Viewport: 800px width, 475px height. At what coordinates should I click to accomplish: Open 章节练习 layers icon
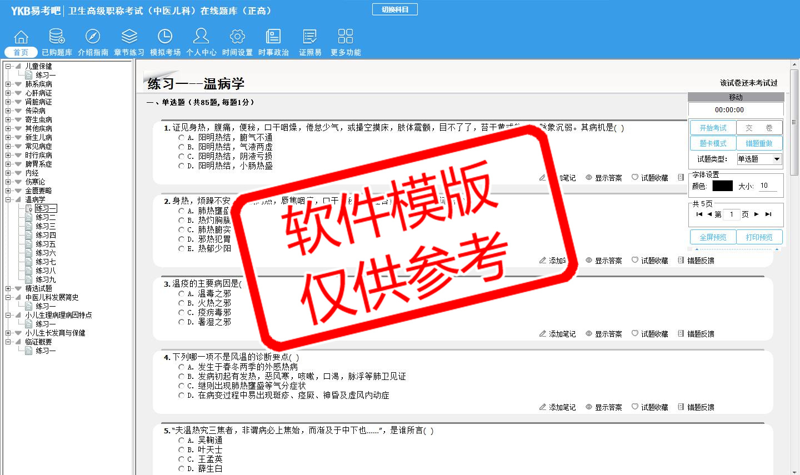pos(129,37)
